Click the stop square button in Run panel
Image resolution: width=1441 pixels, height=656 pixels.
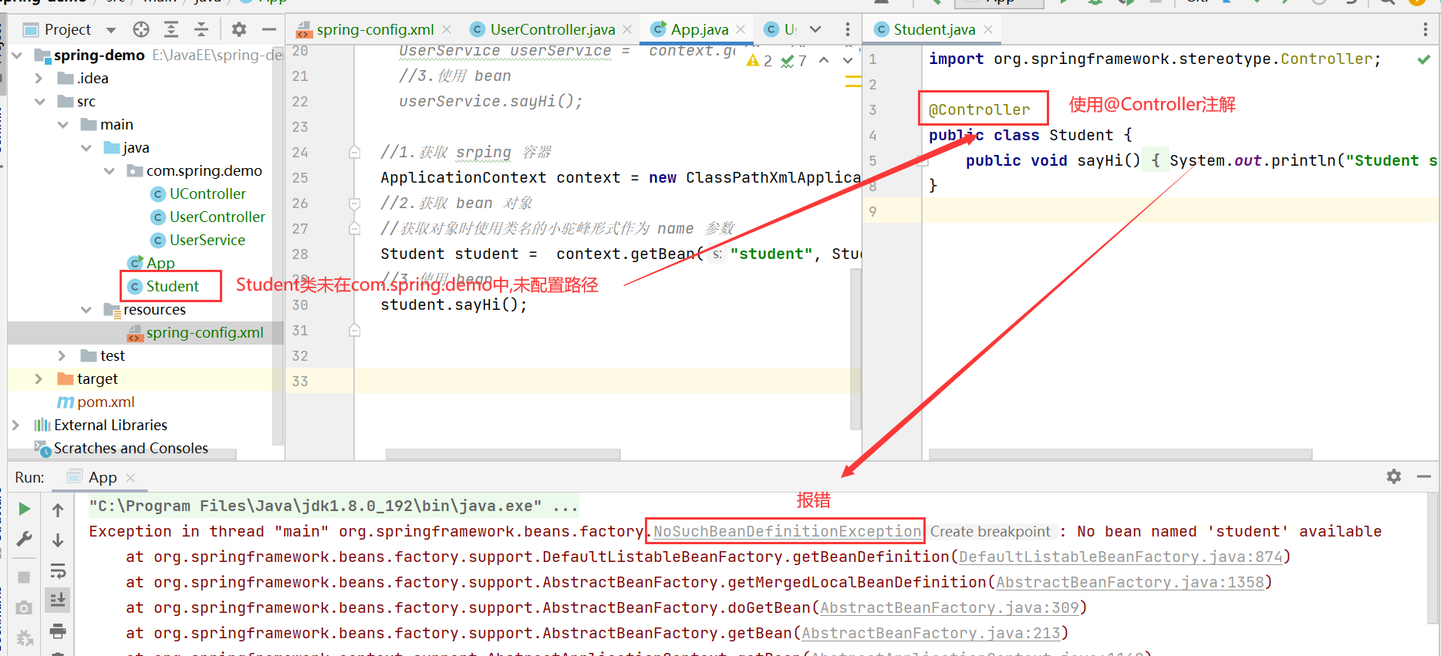point(24,577)
